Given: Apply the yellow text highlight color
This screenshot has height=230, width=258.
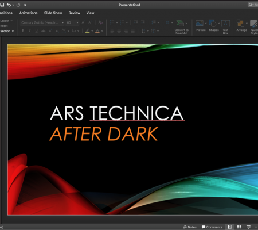Looking at the screenshot, I should [88, 30].
